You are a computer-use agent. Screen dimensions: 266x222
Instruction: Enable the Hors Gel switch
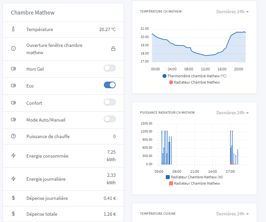tap(109, 68)
